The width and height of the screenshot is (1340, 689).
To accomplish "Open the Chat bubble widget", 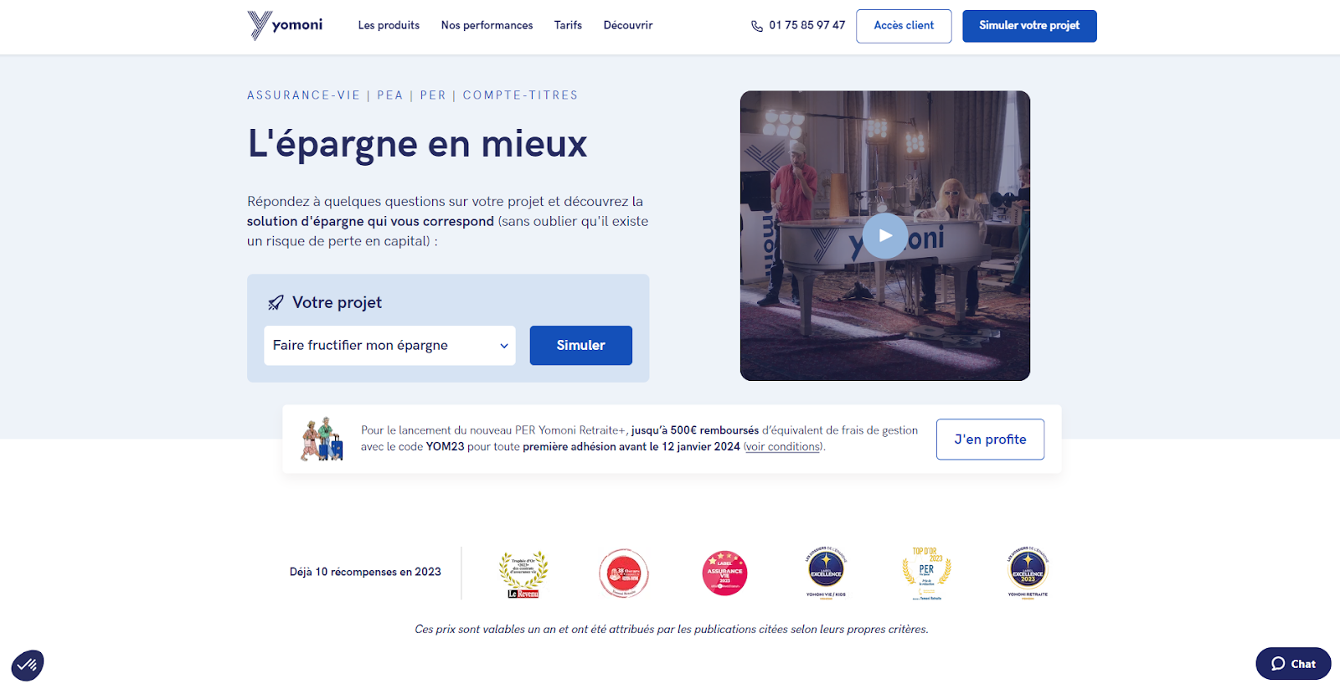I will click(1293, 664).
